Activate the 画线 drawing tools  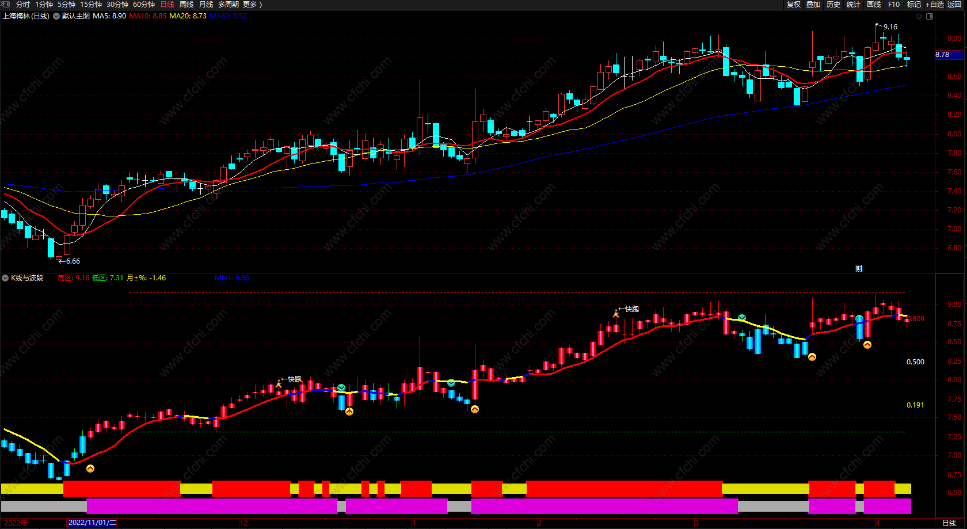(874, 5)
